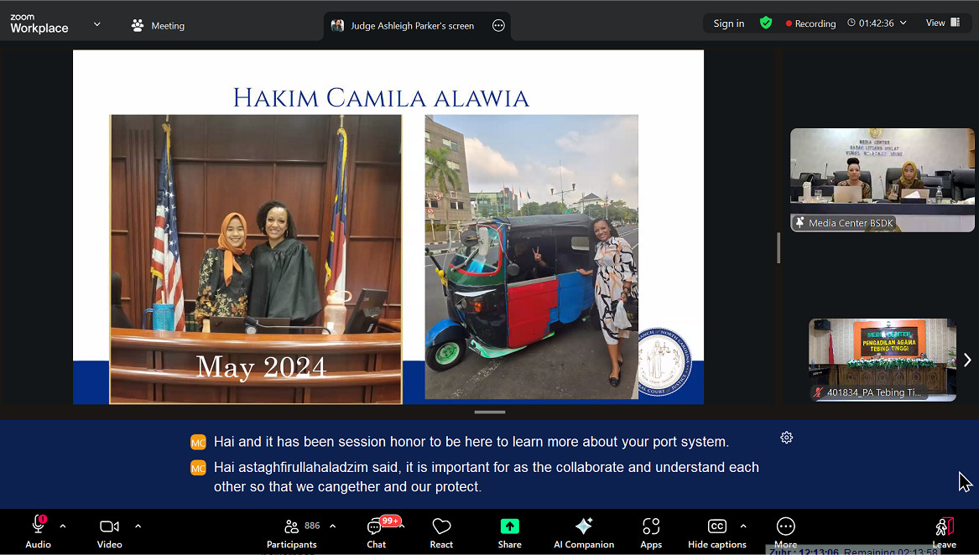Open the Chat panel with 99+ badge

tap(376, 532)
